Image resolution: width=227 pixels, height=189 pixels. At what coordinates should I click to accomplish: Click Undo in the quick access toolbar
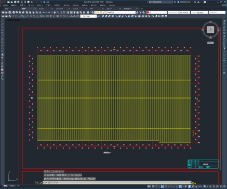[32, 2]
